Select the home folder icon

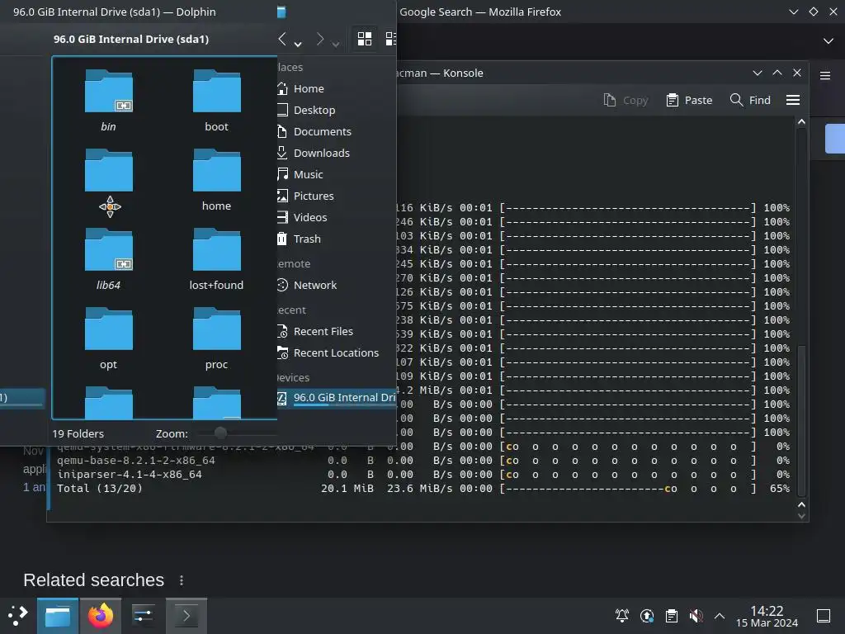(216, 170)
